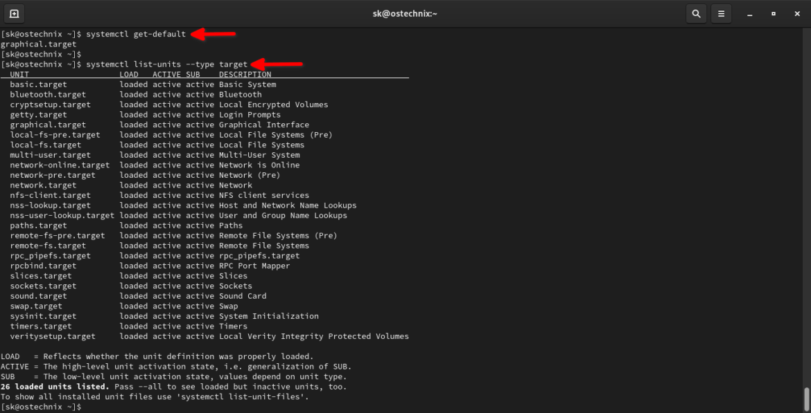This screenshot has height=413, width=811.
Task: Click the DESCRIPTION column header
Action: [x=245, y=74]
